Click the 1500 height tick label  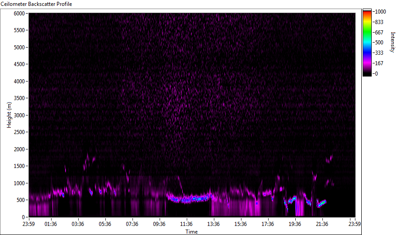tap(19, 166)
